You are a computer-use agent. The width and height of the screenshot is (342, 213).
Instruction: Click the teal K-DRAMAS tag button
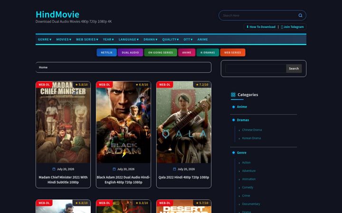point(208,53)
